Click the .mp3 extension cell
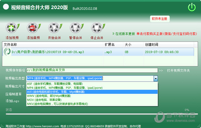The width and height of the screenshot is (201, 128). 108,52
